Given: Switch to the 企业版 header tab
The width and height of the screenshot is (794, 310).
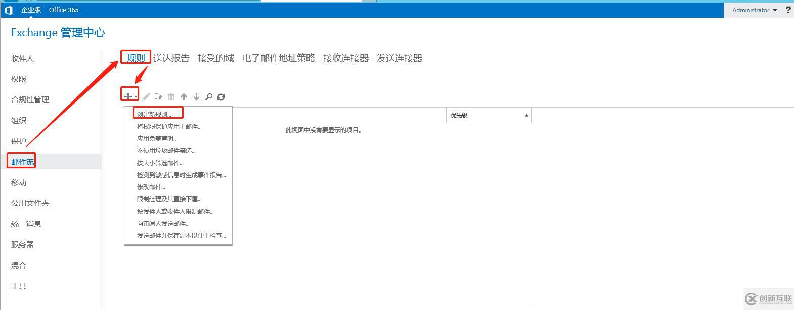Looking at the screenshot, I should pos(31,10).
